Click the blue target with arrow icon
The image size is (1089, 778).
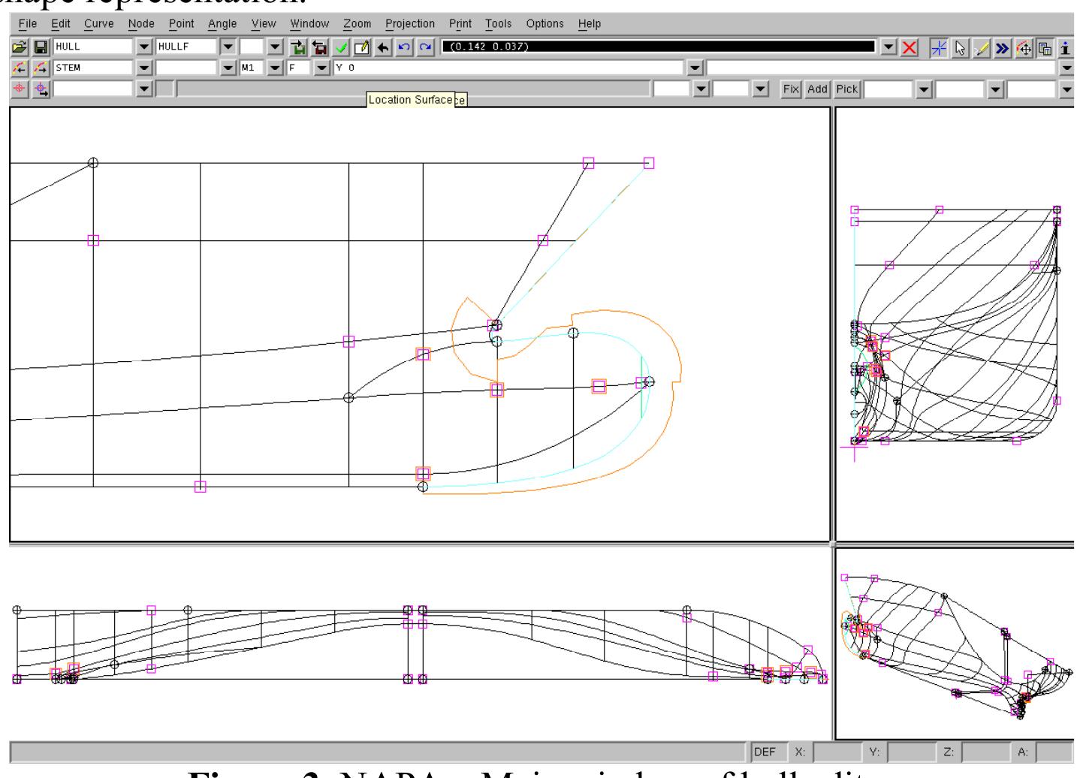coord(41,89)
